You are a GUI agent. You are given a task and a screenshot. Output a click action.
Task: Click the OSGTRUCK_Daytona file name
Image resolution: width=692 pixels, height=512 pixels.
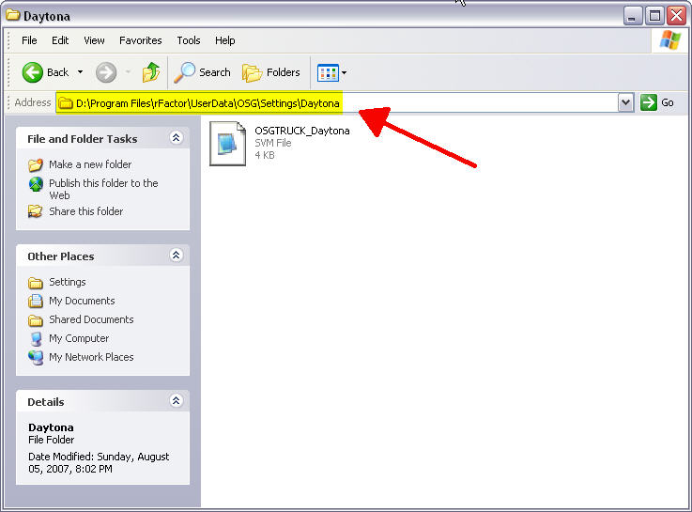(x=301, y=131)
